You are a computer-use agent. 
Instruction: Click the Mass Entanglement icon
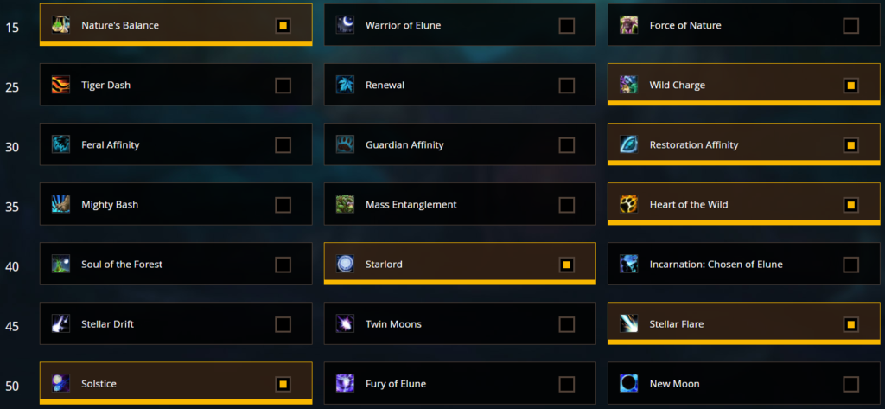click(345, 204)
